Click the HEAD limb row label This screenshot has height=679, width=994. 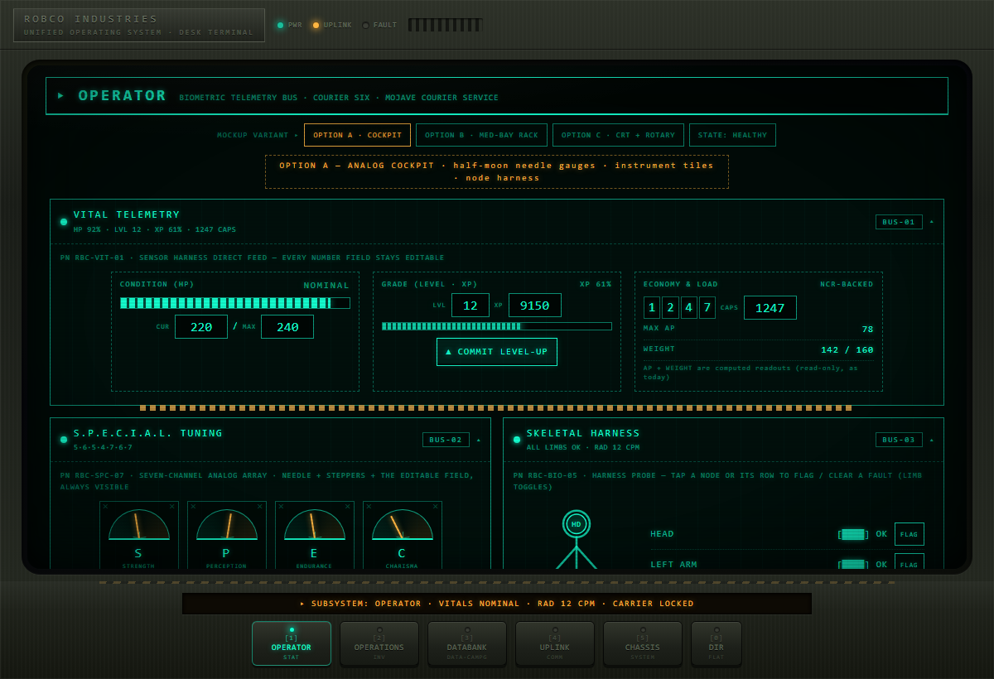[662, 534]
